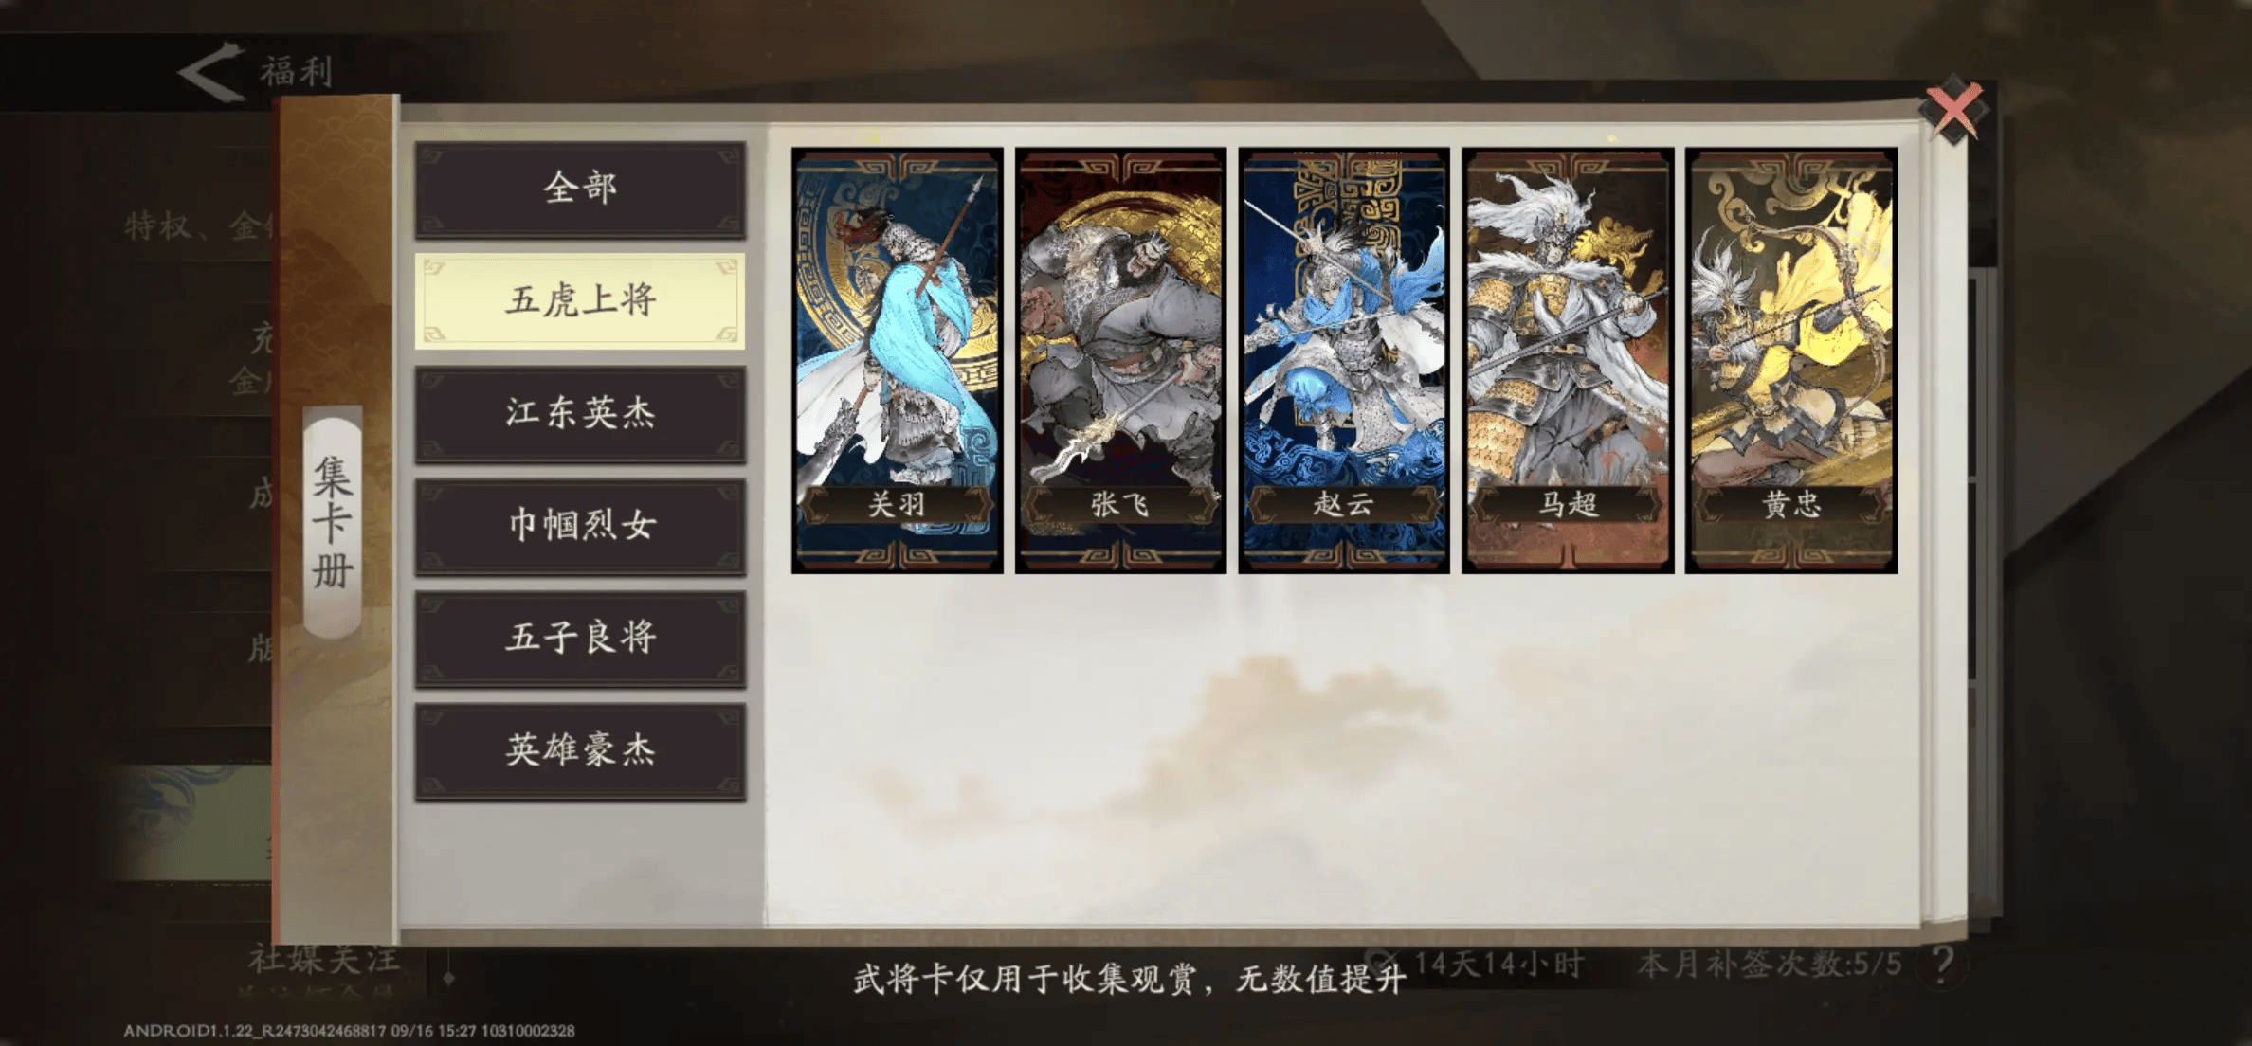Screen dimensions: 2252x1046
Task: Click the 关羽 name plate
Action: (x=898, y=504)
